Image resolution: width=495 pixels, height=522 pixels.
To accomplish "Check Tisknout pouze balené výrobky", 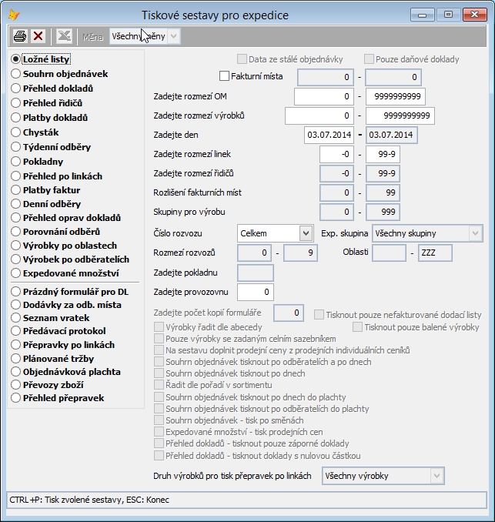I will [x=357, y=327].
